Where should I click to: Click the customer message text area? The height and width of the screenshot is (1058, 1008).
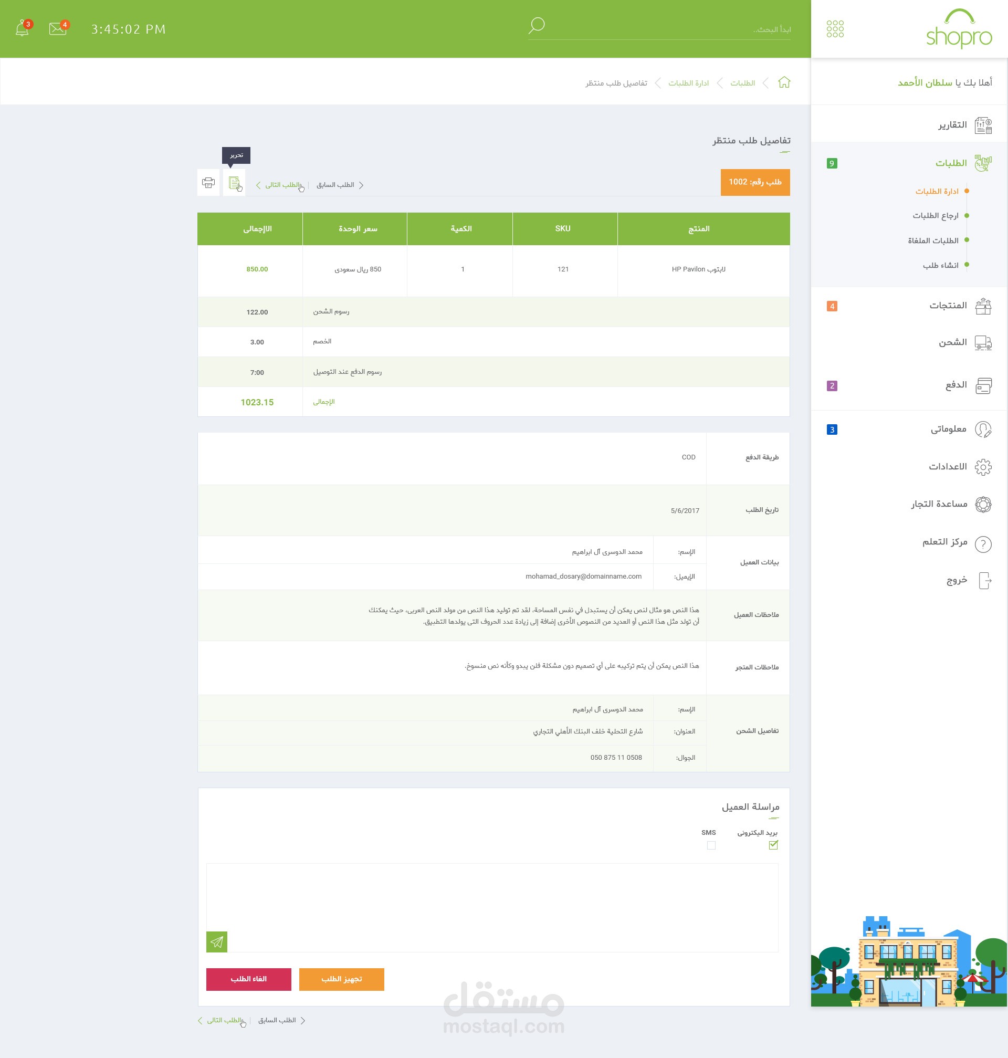coord(491,903)
